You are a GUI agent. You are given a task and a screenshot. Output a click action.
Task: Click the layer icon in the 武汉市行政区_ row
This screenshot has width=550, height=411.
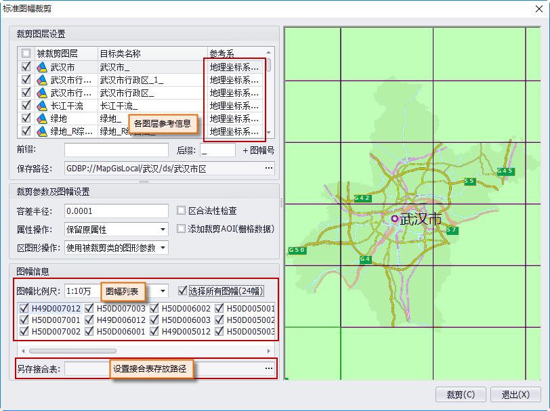42,93
